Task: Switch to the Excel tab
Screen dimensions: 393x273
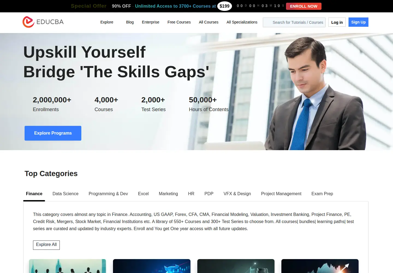Action: click(x=143, y=194)
